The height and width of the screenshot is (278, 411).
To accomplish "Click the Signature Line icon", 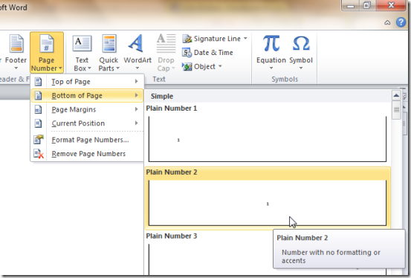I will [187, 39].
